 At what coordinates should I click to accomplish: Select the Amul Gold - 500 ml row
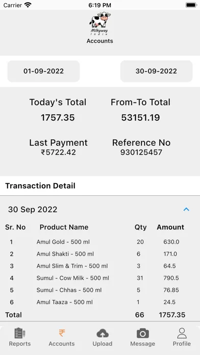[100, 242]
